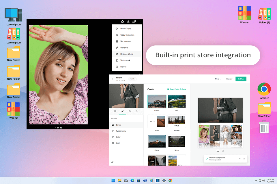277x184 pixels.
Task: Click the editor cover photo above the tabs
Action: click(x=126, y=96)
